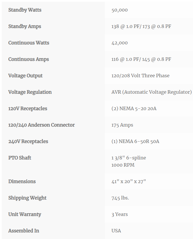Click the Continuous Watts label
This screenshot has width=193, height=239.
pos(29,43)
